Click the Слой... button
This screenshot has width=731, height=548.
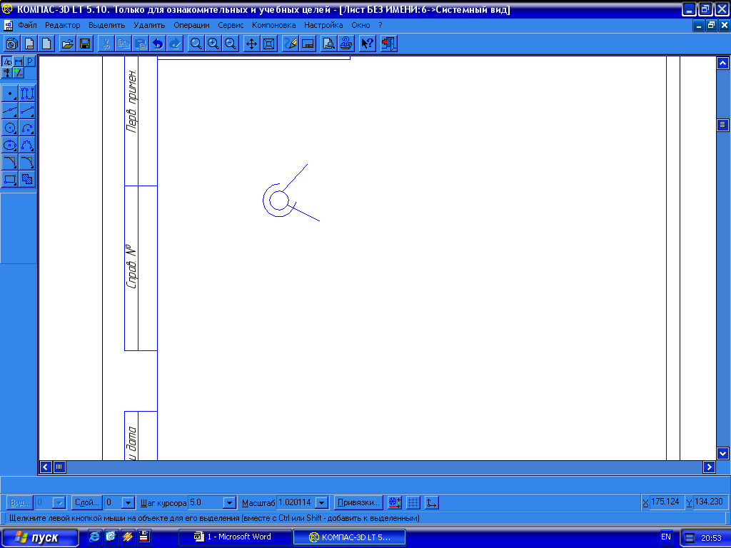coord(86,503)
